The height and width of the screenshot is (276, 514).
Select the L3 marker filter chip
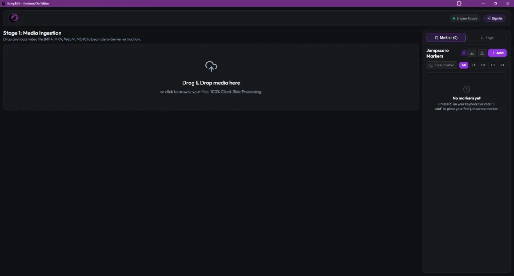[492, 65]
